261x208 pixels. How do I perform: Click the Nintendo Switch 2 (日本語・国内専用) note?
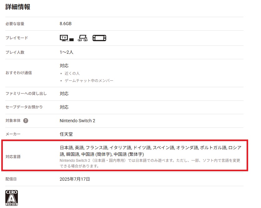tap(150, 163)
